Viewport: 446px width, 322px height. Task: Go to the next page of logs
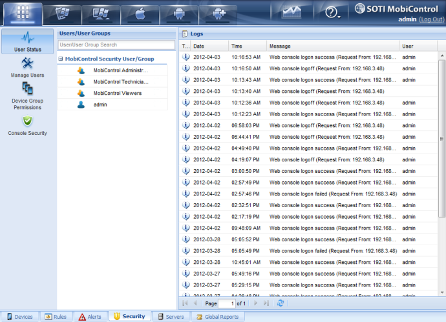click(255, 303)
